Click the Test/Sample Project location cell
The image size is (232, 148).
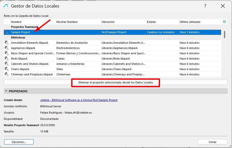(114, 32)
